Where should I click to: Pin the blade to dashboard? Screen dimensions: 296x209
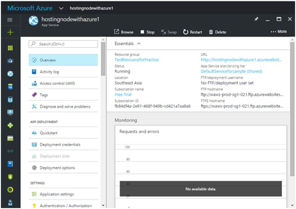(256, 19)
